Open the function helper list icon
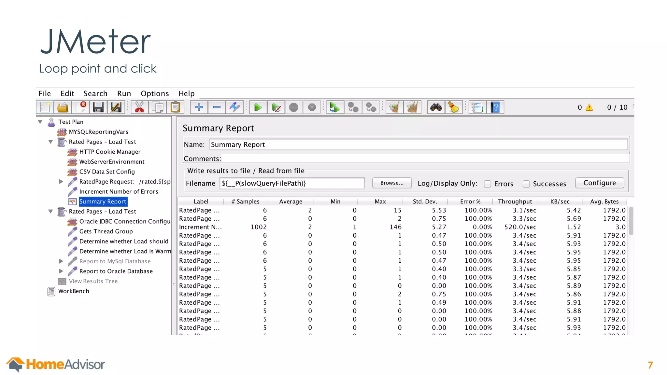Screen dimensions: 667x375 pos(477,107)
